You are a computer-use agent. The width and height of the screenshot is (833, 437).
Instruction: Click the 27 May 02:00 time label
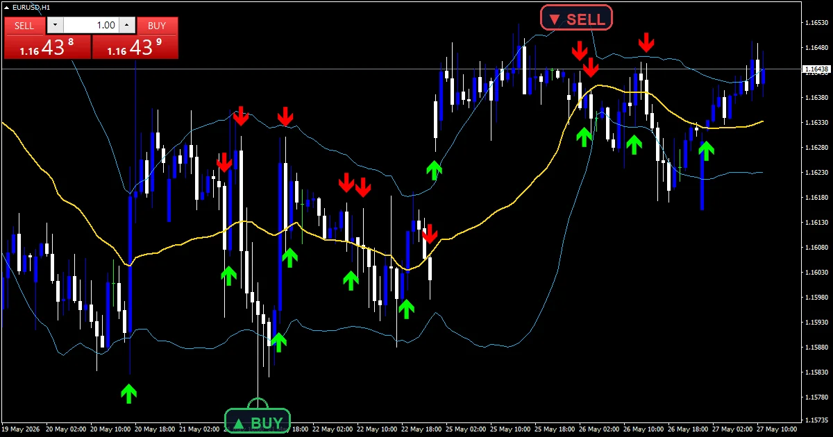(x=734, y=429)
